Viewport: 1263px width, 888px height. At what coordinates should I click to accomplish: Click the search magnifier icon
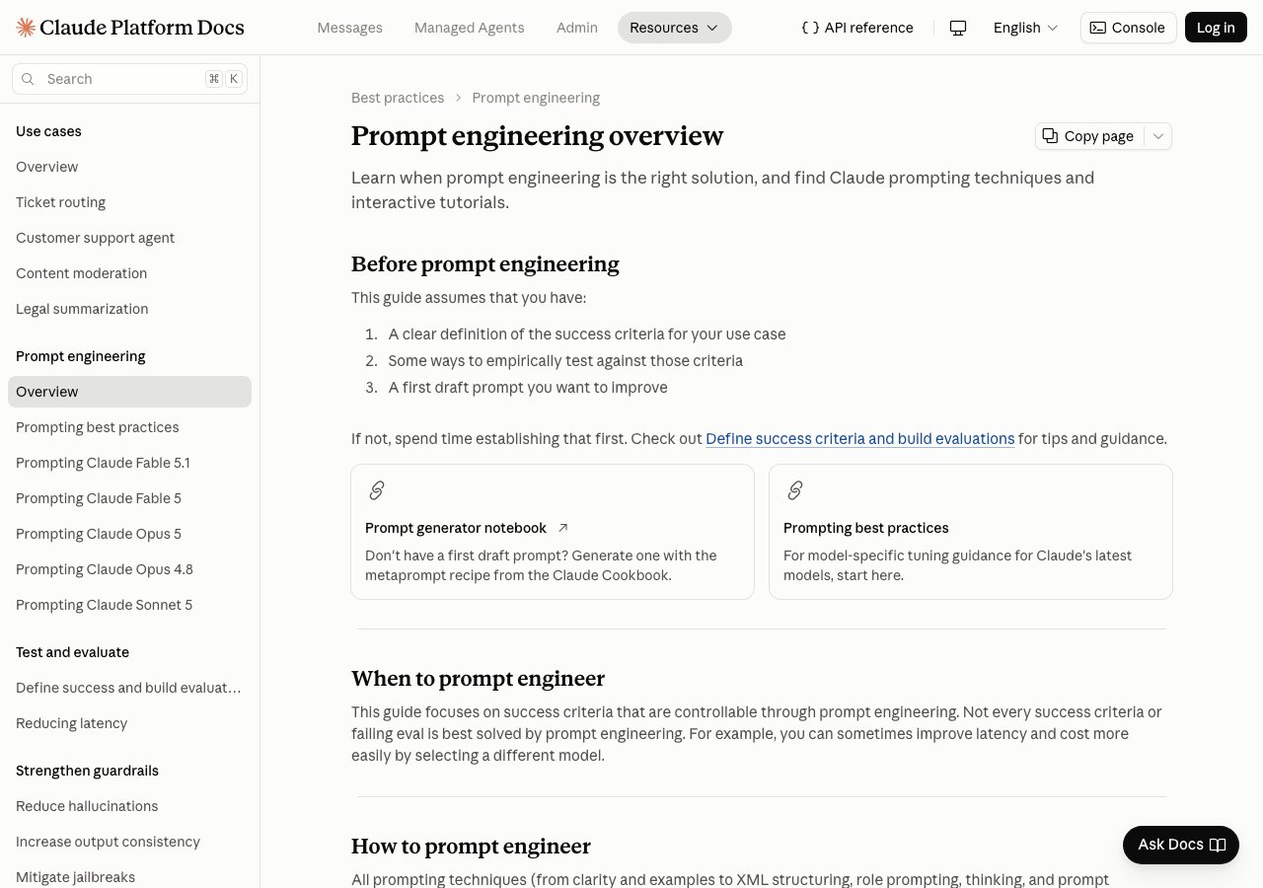point(28,79)
